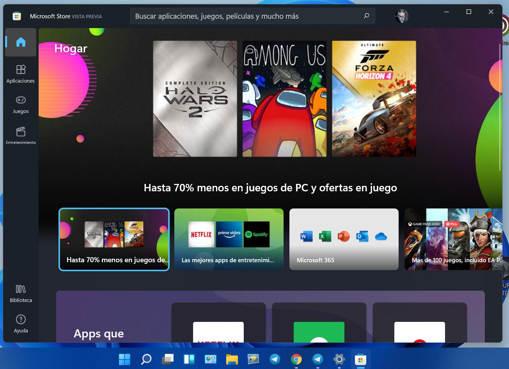Open Widgets from the taskbar

[189, 359]
